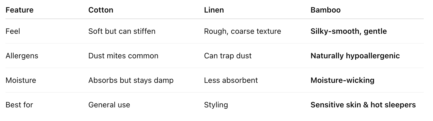Click the Moisture row label
Image resolution: width=433 pixels, height=121 pixels.
pos(21,80)
